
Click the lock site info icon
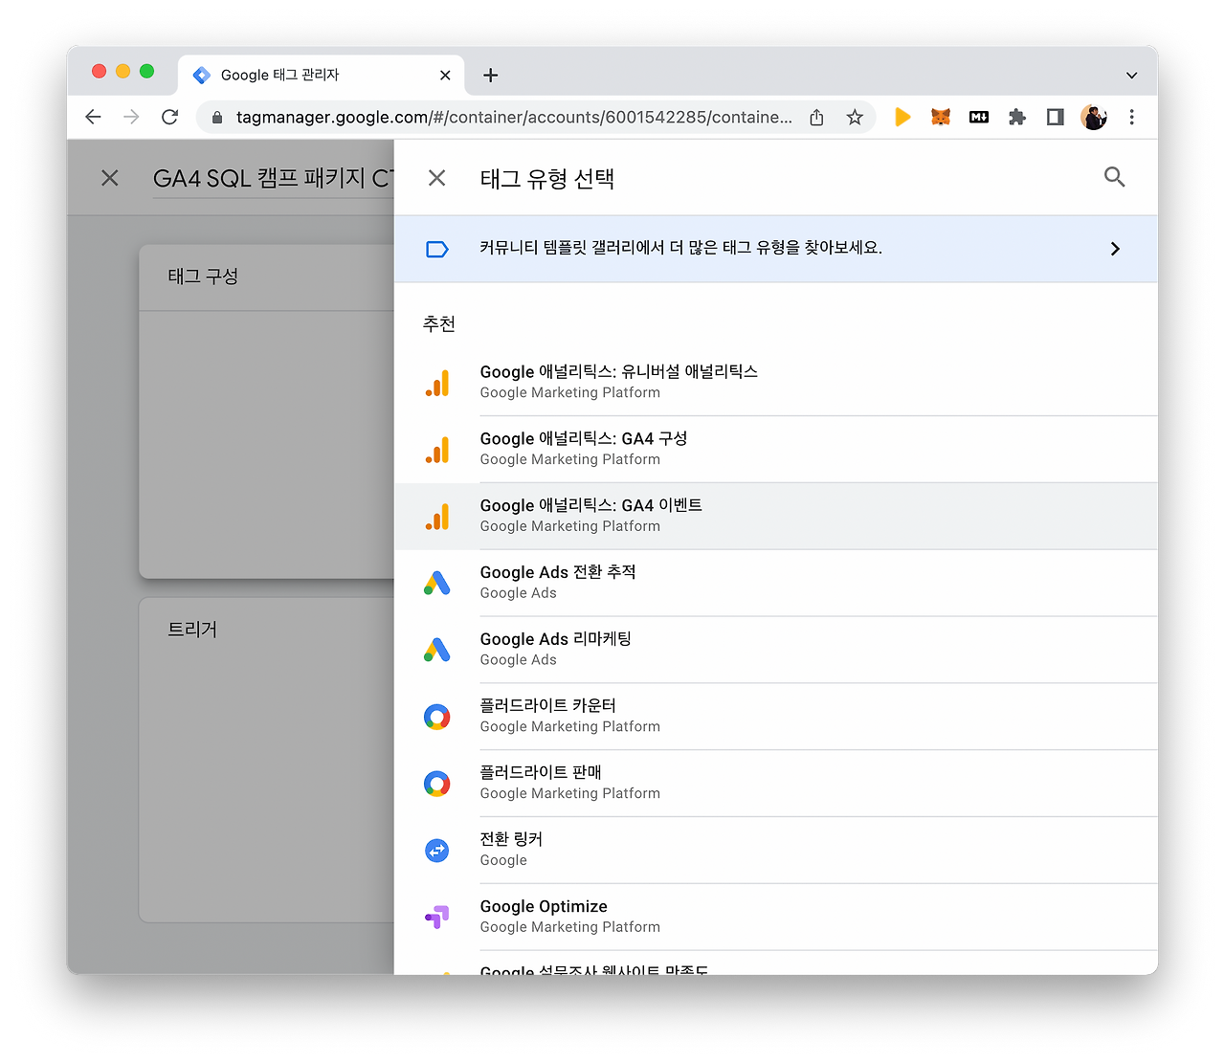217,117
